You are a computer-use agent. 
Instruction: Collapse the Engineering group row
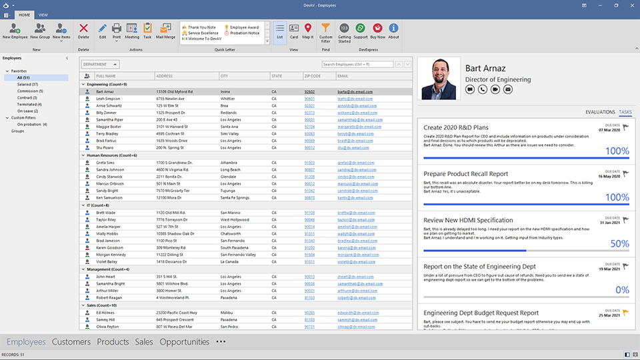point(83,85)
